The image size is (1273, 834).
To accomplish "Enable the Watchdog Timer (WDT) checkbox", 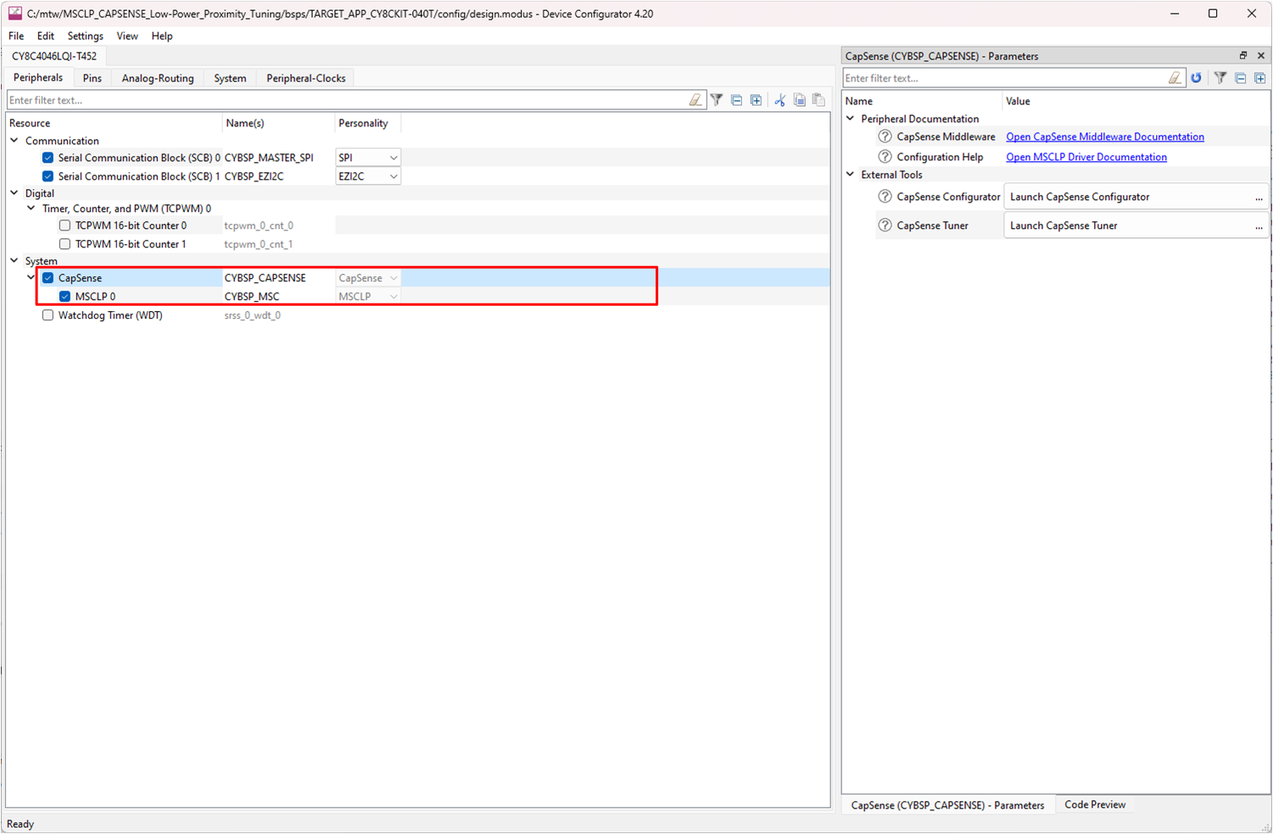I will pyautogui.click(x=47, y=315).
